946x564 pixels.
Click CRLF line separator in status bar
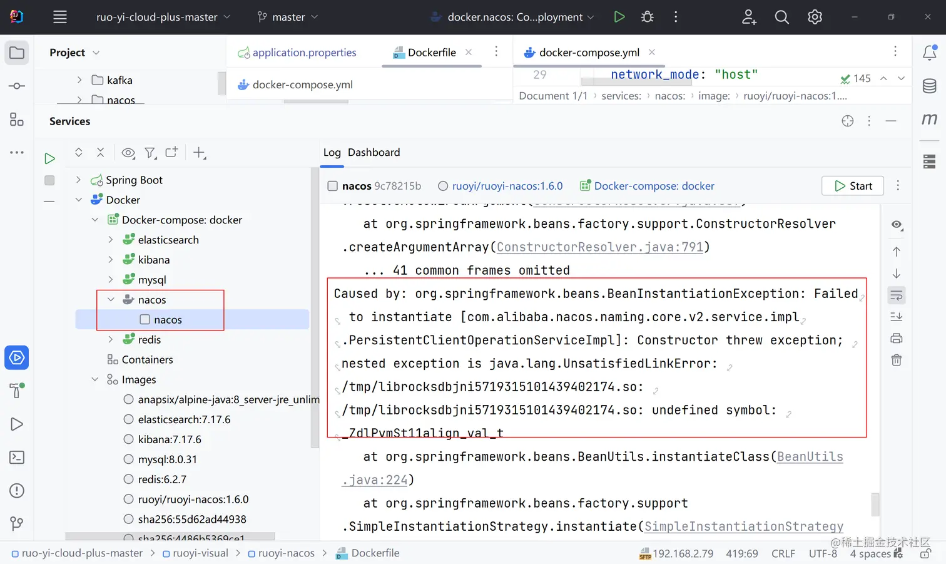click(x=783, y=553)
